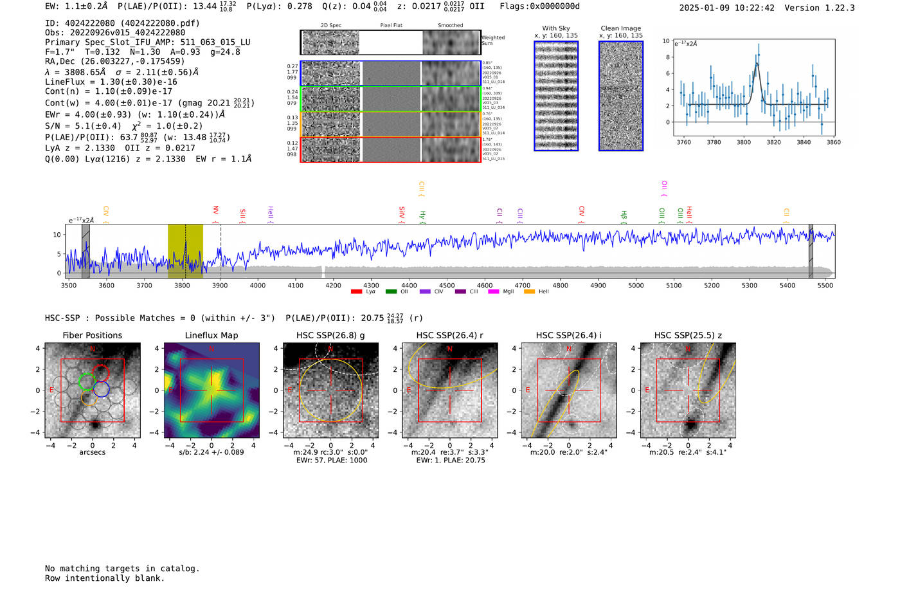Click the Row intentionally blank text
The height and width of the screenshot is (613, 900).
105,578
